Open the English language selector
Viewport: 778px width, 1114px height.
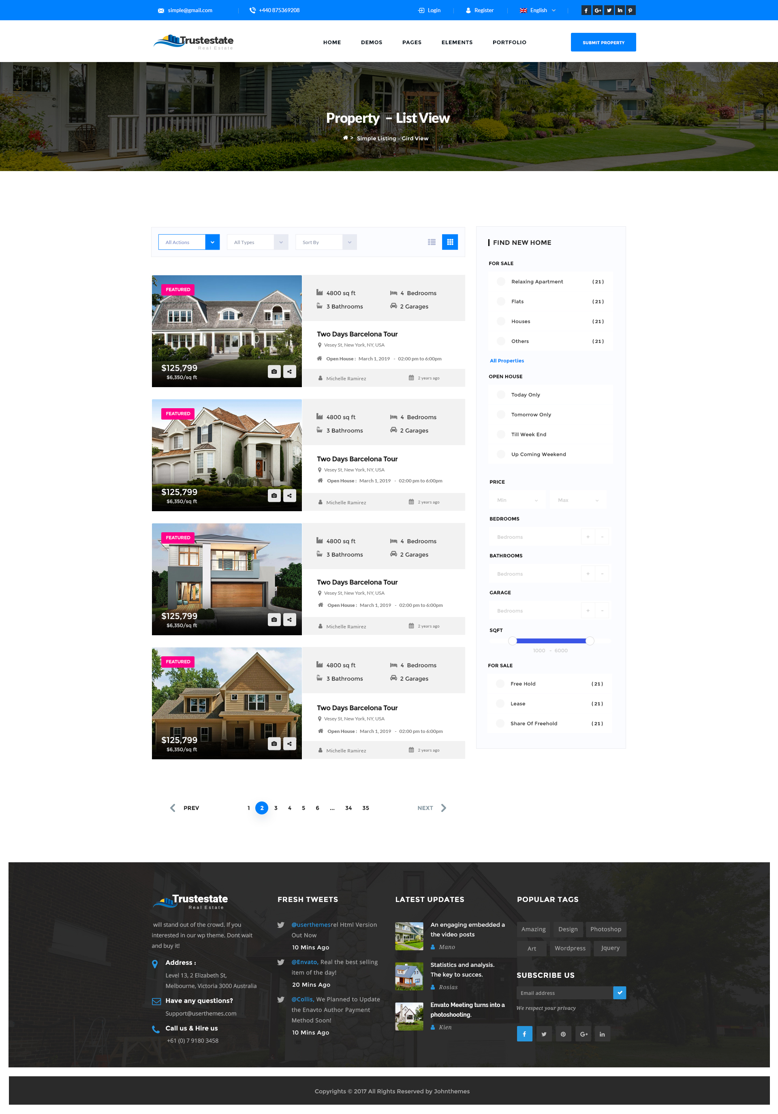point(538,10)
